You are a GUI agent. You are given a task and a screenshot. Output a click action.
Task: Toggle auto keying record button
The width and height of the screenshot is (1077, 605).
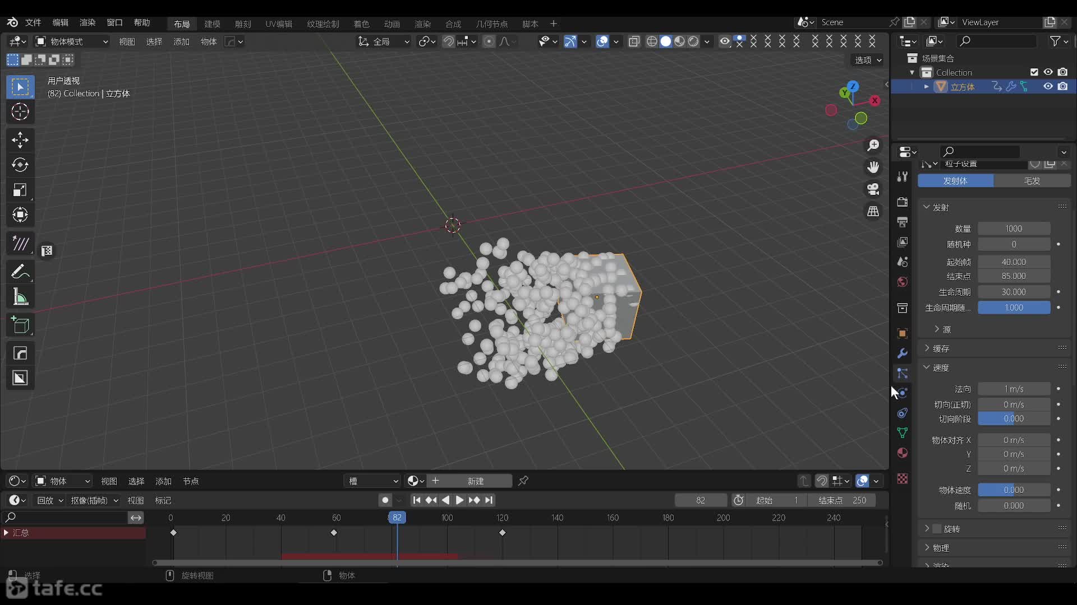(385, 500)
